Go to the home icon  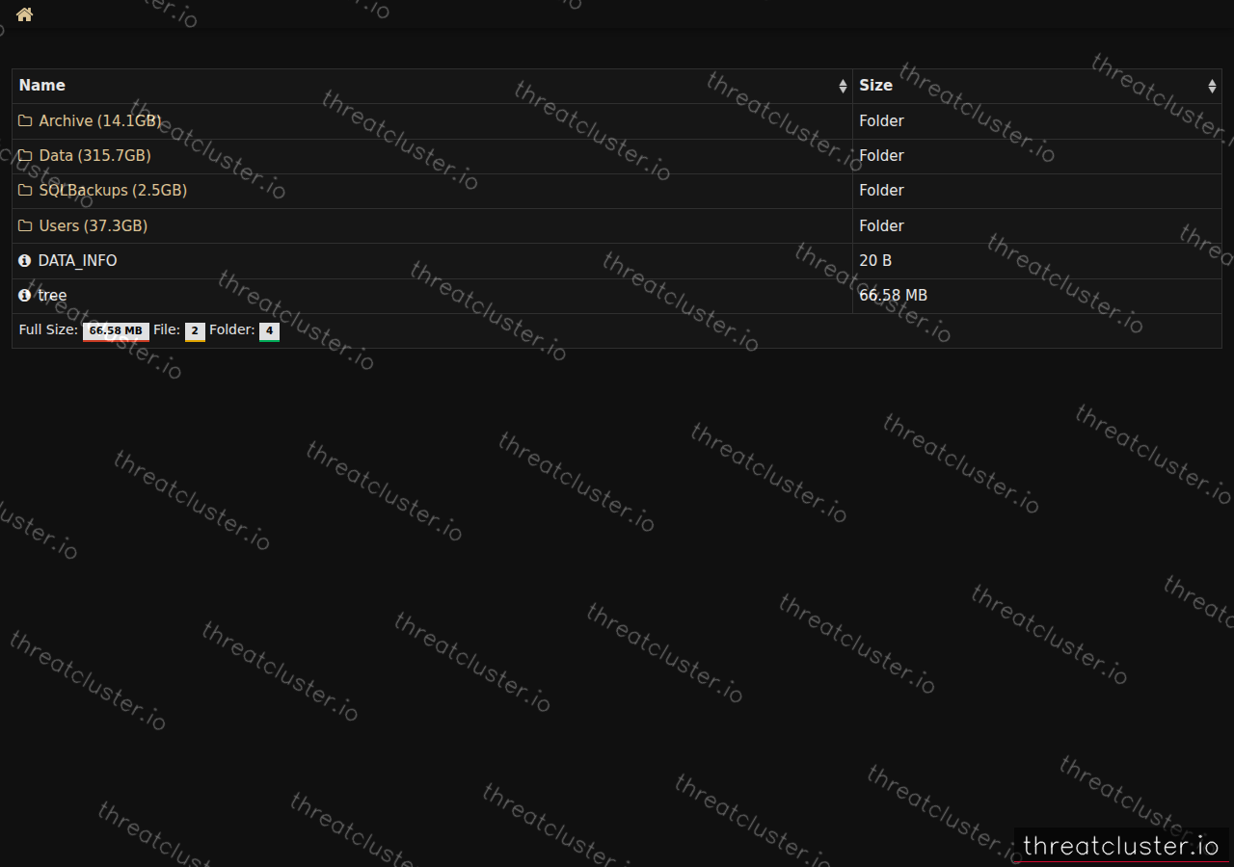(25, 14)
